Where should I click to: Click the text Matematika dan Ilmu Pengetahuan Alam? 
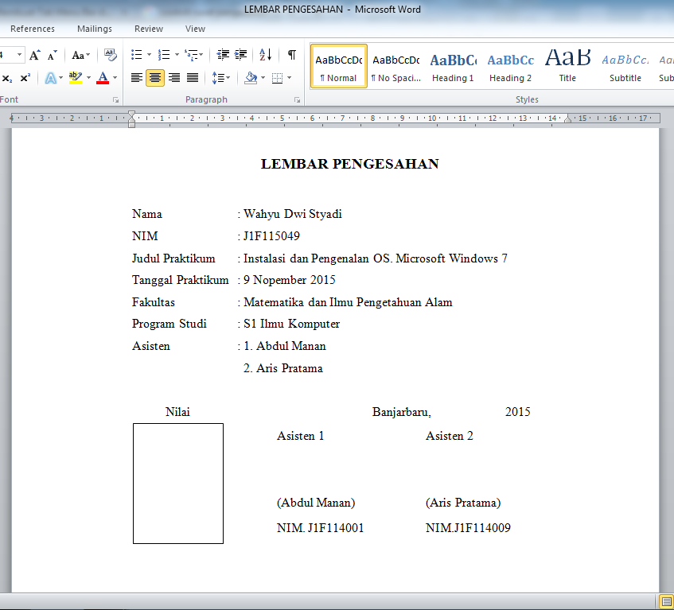tap(348, 302)
